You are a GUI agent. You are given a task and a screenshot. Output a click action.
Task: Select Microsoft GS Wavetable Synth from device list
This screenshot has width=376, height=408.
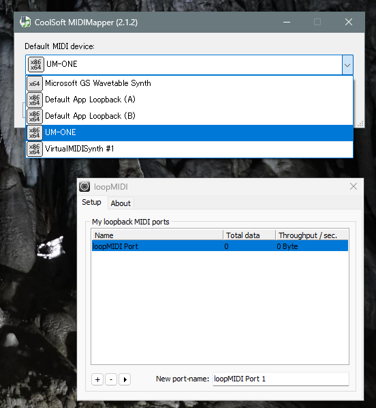[x=189, y=83]
